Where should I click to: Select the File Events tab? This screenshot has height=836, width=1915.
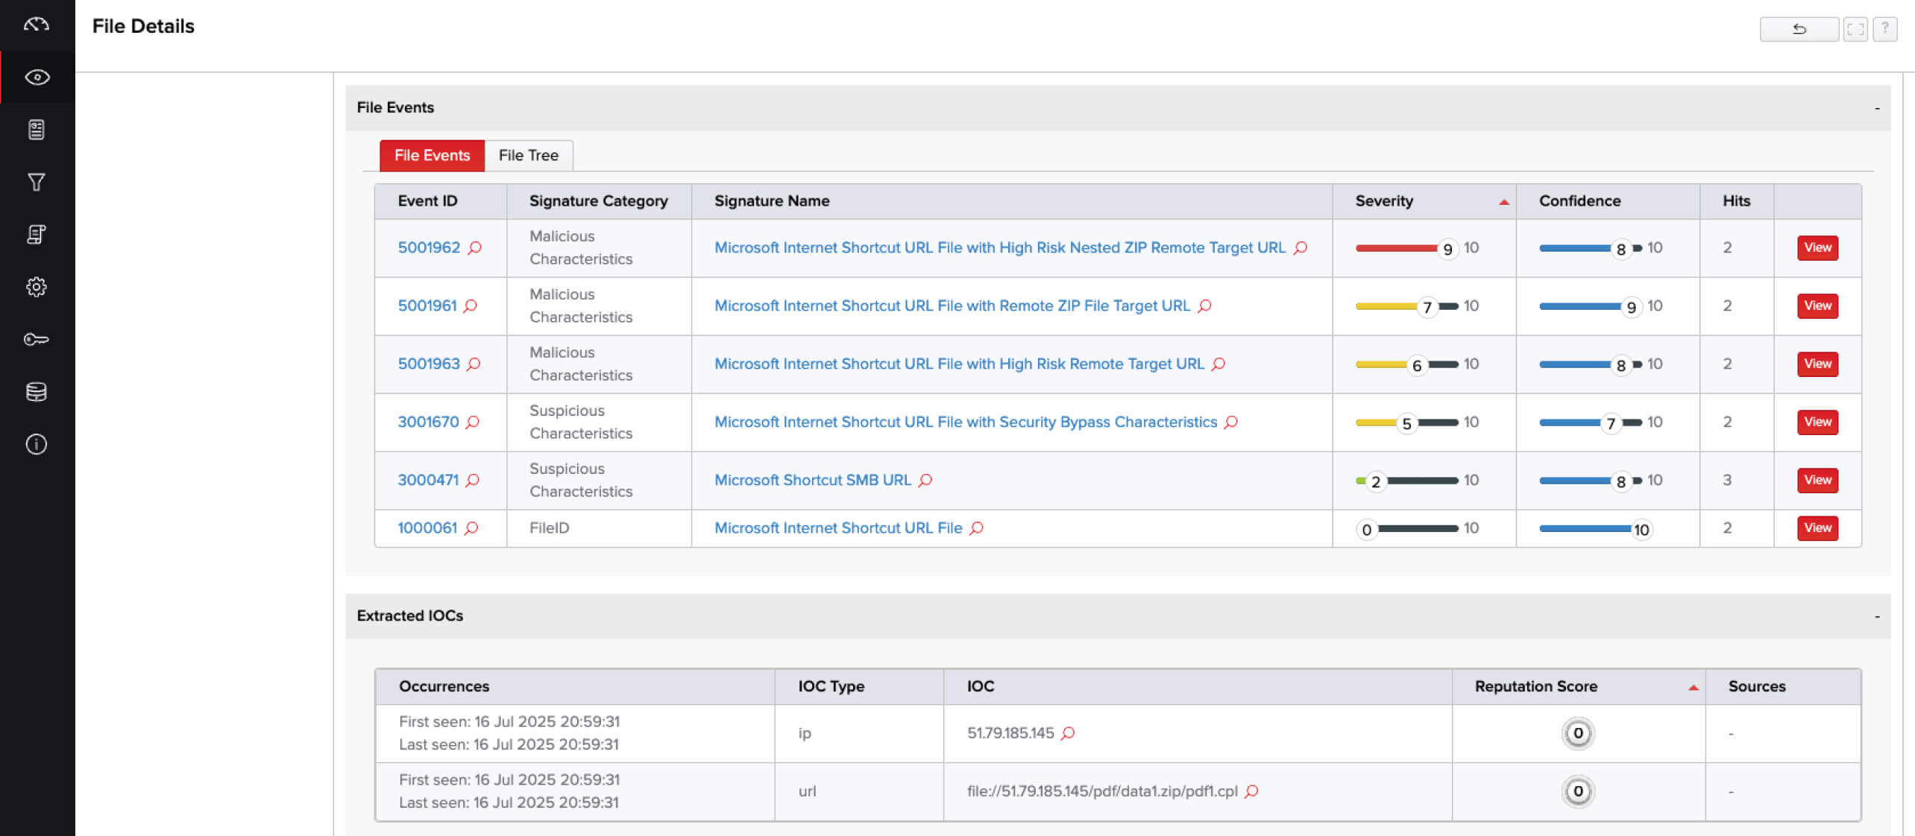point(431,155)
